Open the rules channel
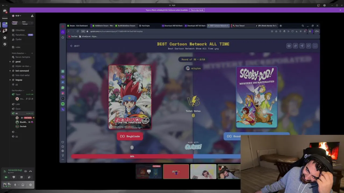The width and height of the screenshot is (344, 193). click(22, 47)
